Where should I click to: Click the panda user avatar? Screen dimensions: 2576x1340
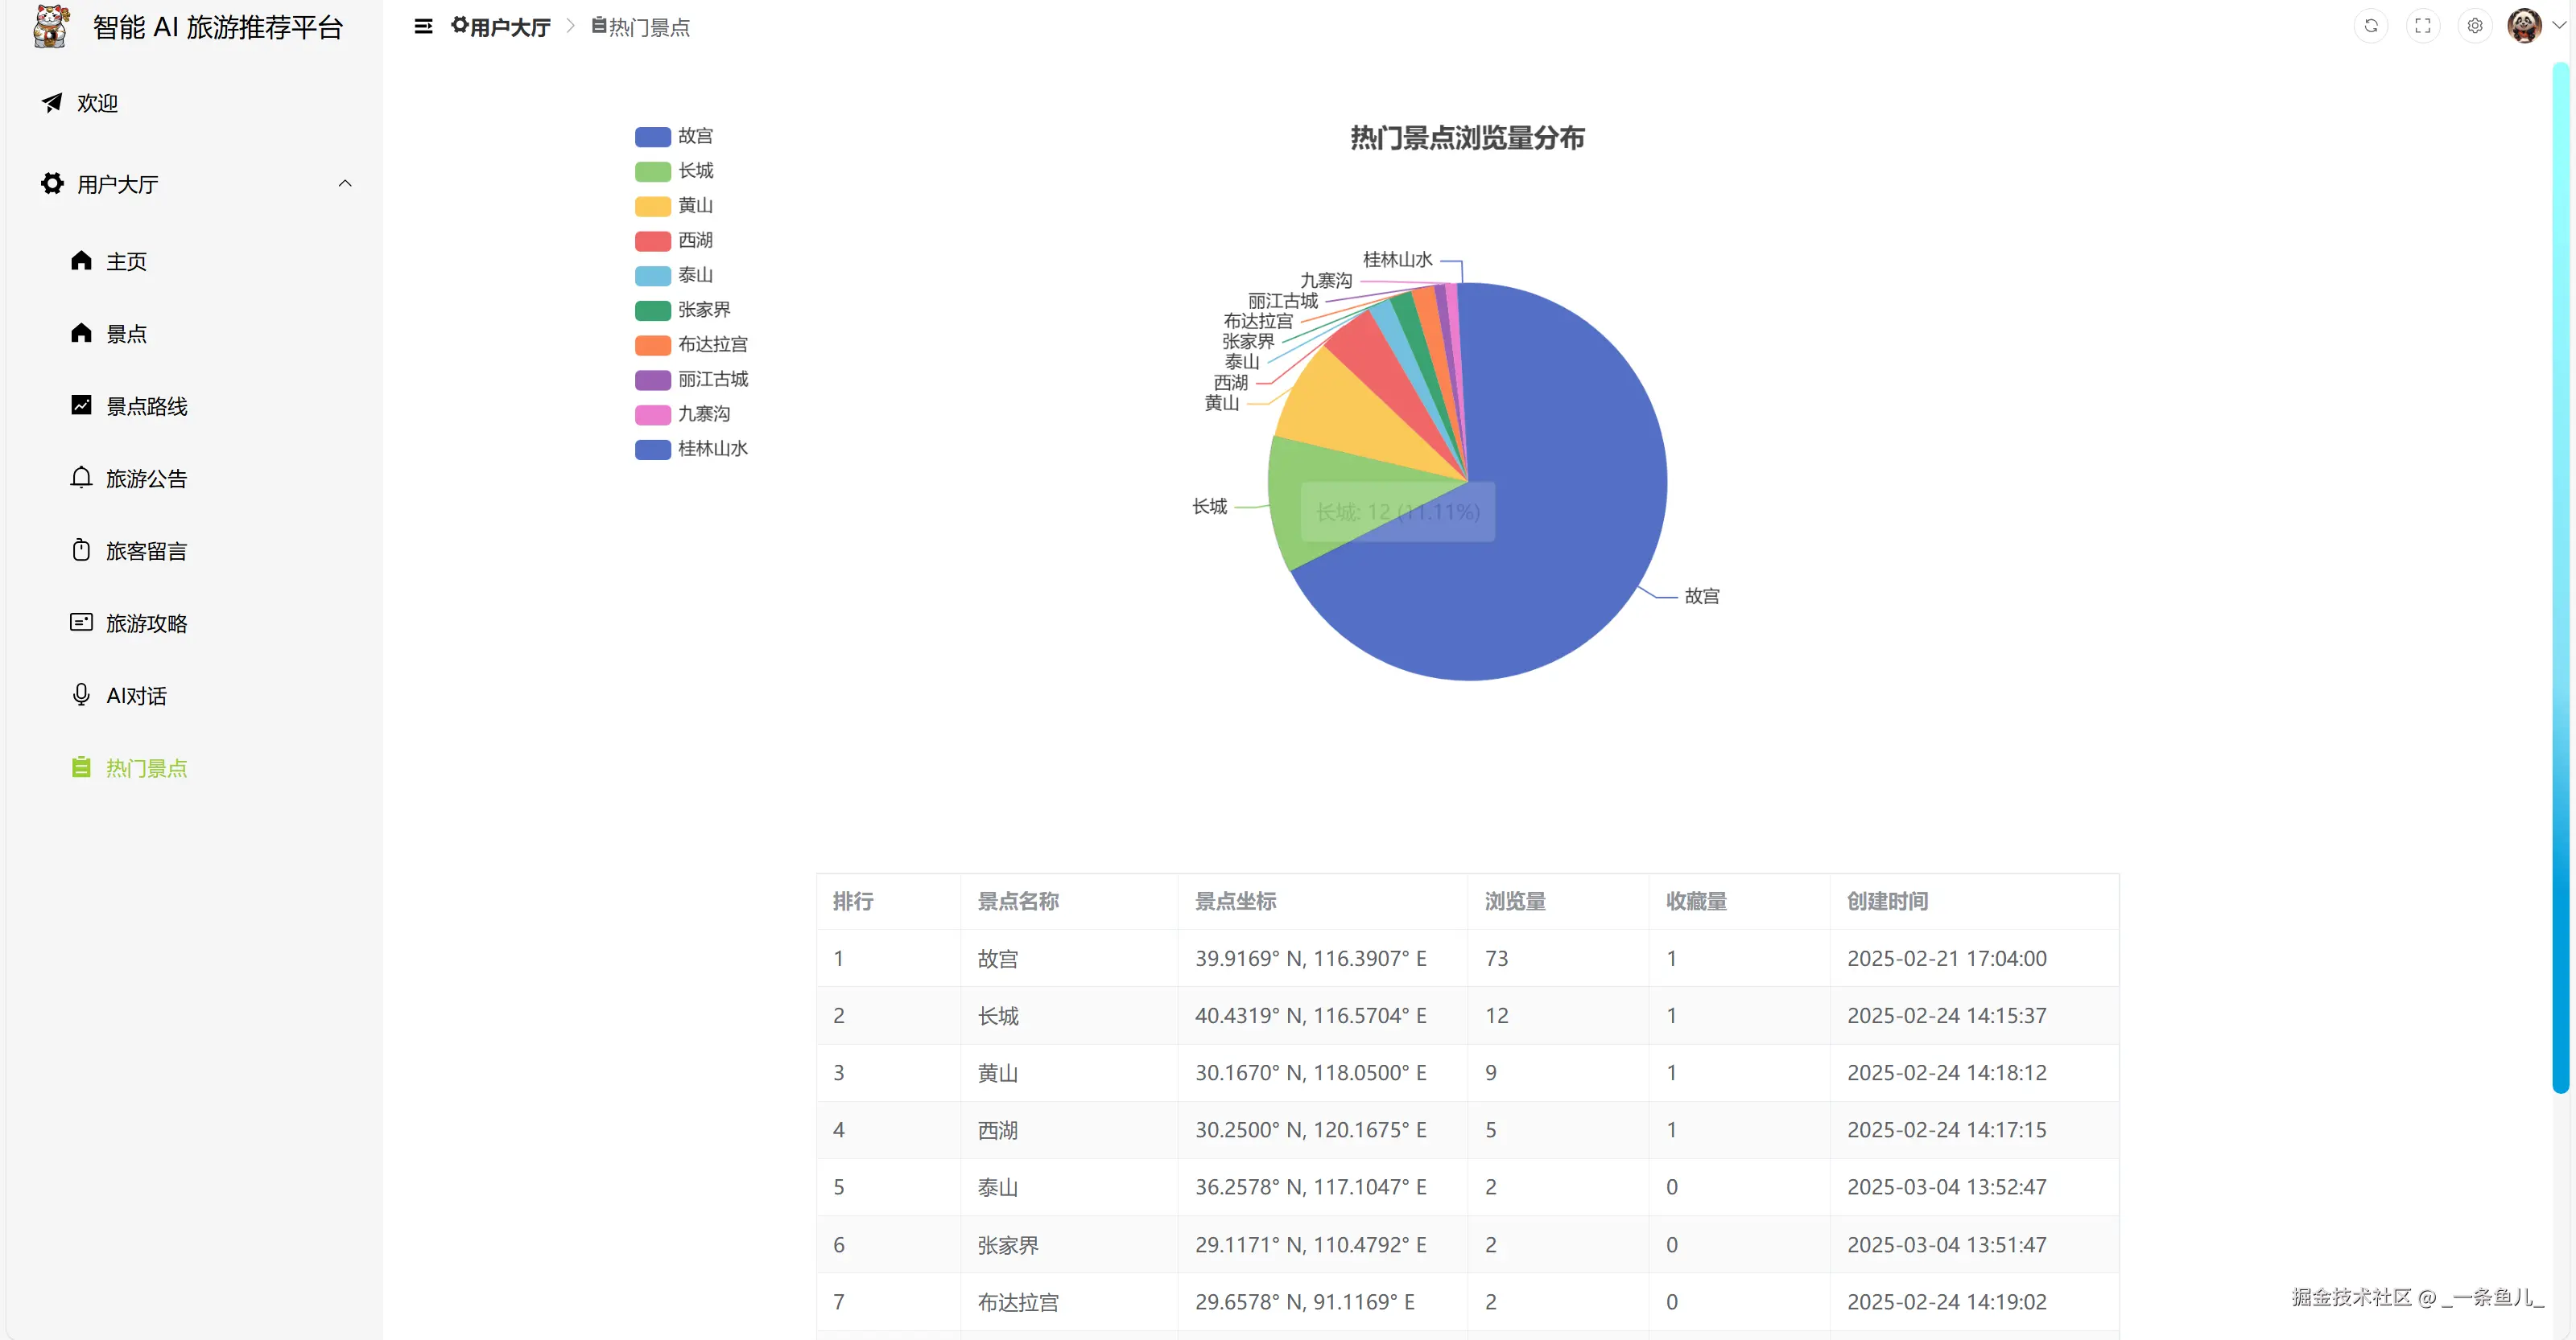pos(2524,26)
